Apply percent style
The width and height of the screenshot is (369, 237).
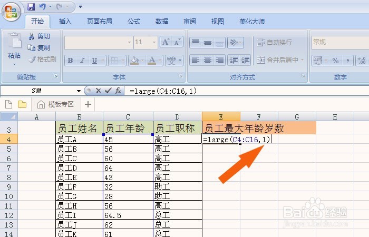pos(335,61)
